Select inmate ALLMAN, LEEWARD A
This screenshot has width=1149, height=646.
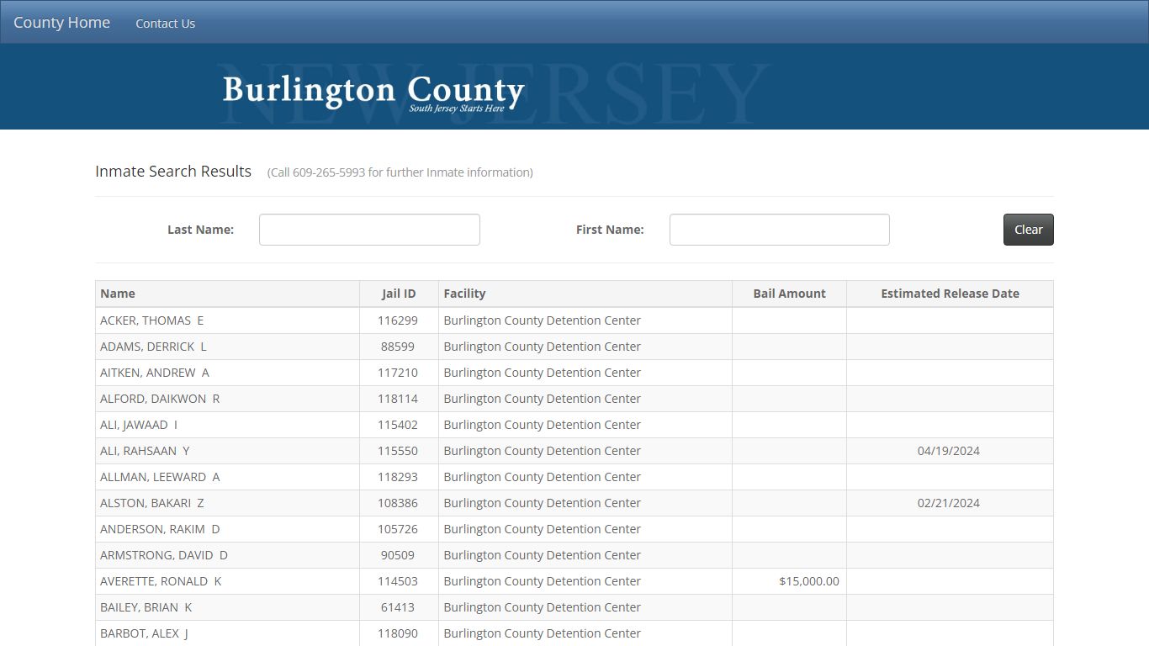160,477
